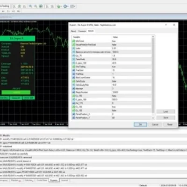Edit the Balance amount value 1000.0
This screenshot has width=187, height=187.
(x=132, y=52)
